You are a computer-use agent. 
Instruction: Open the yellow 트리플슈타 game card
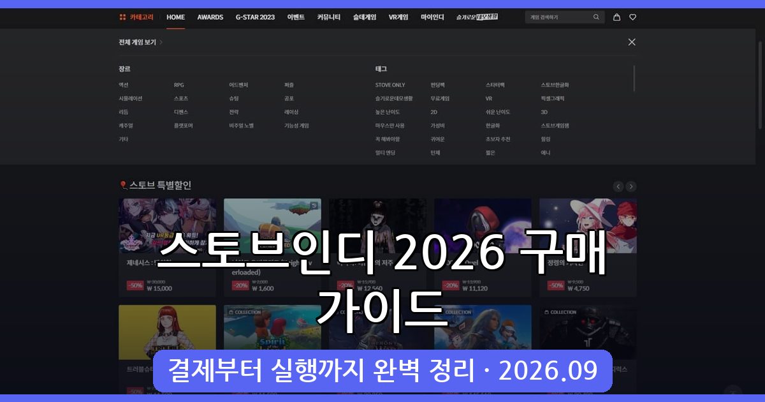(167, 332)
